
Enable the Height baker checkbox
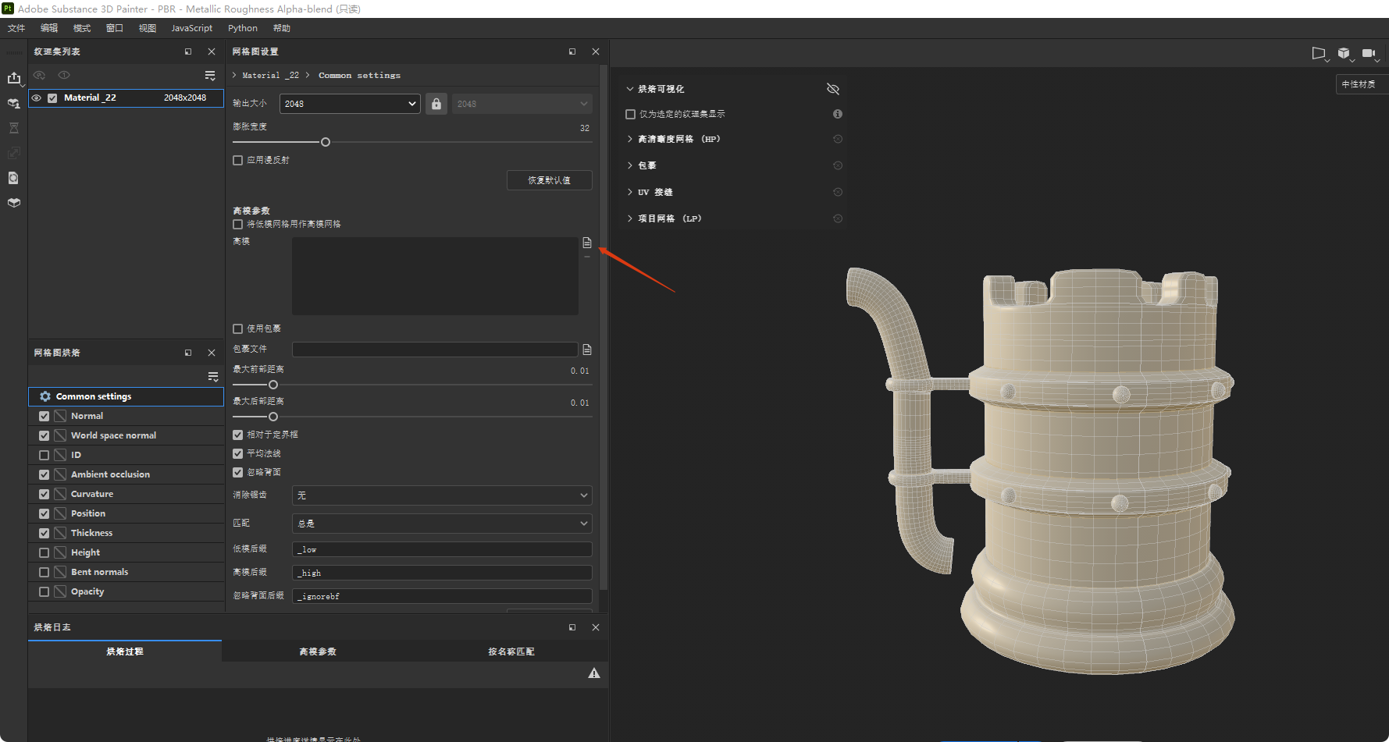(x=44, y=552)
